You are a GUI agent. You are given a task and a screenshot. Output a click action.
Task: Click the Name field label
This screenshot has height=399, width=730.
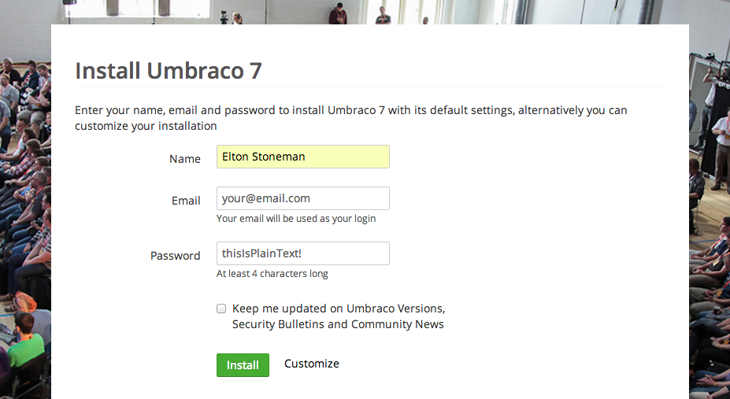[x=185, y=159]
